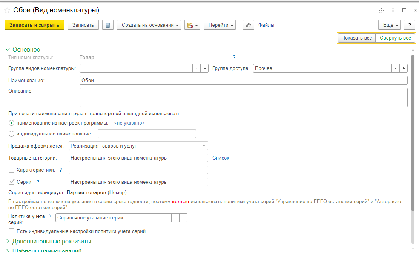Check Есть индивидуальные настройки политики учета серий
The image size is (419, 254).
point(12,231)
